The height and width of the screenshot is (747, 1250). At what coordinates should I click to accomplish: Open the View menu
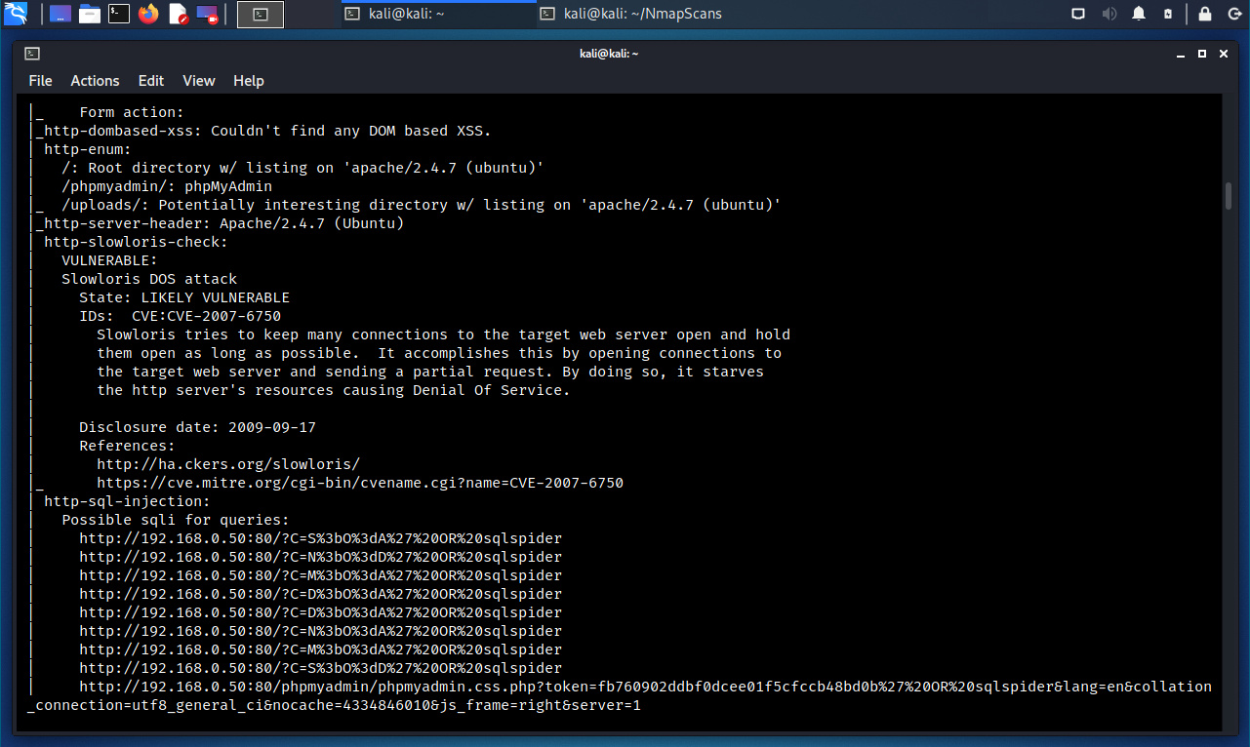[198, 81]
